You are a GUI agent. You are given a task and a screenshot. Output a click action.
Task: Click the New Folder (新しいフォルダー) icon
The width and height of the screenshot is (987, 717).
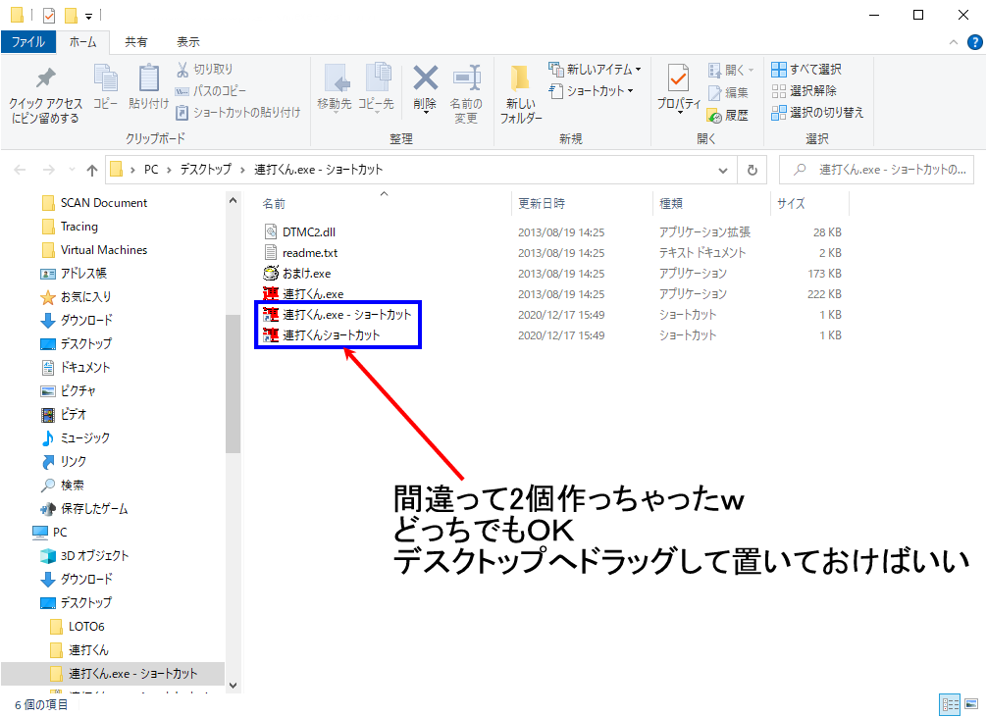(x=521, y=79)
